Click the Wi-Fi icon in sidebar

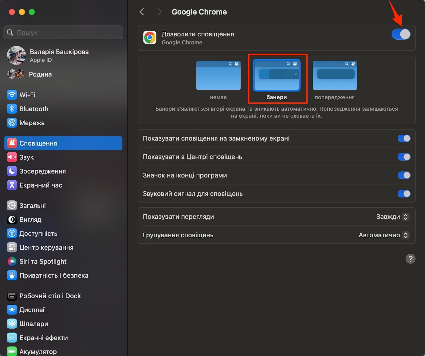[12, 95]
